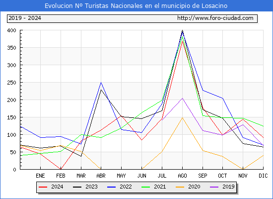Select the '2022' legend label
This screenshot has width=273, height=199.
click(126, 187)
